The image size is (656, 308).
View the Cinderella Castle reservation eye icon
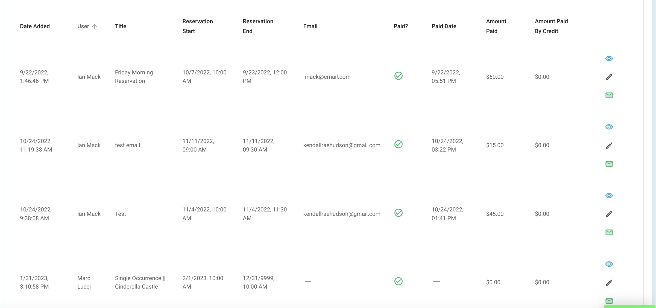609,264
